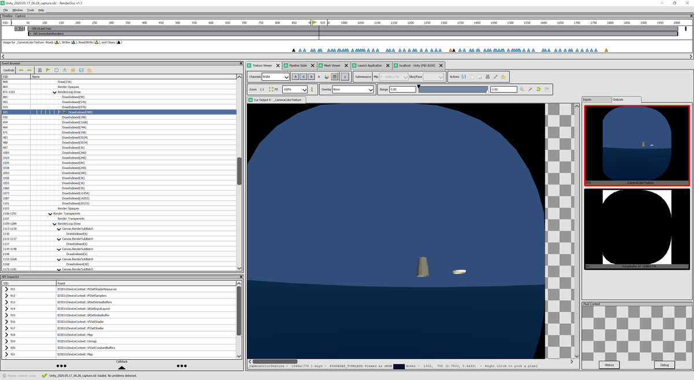
Task: Toggle the A alpha channel button
Action: coord(319,76)
